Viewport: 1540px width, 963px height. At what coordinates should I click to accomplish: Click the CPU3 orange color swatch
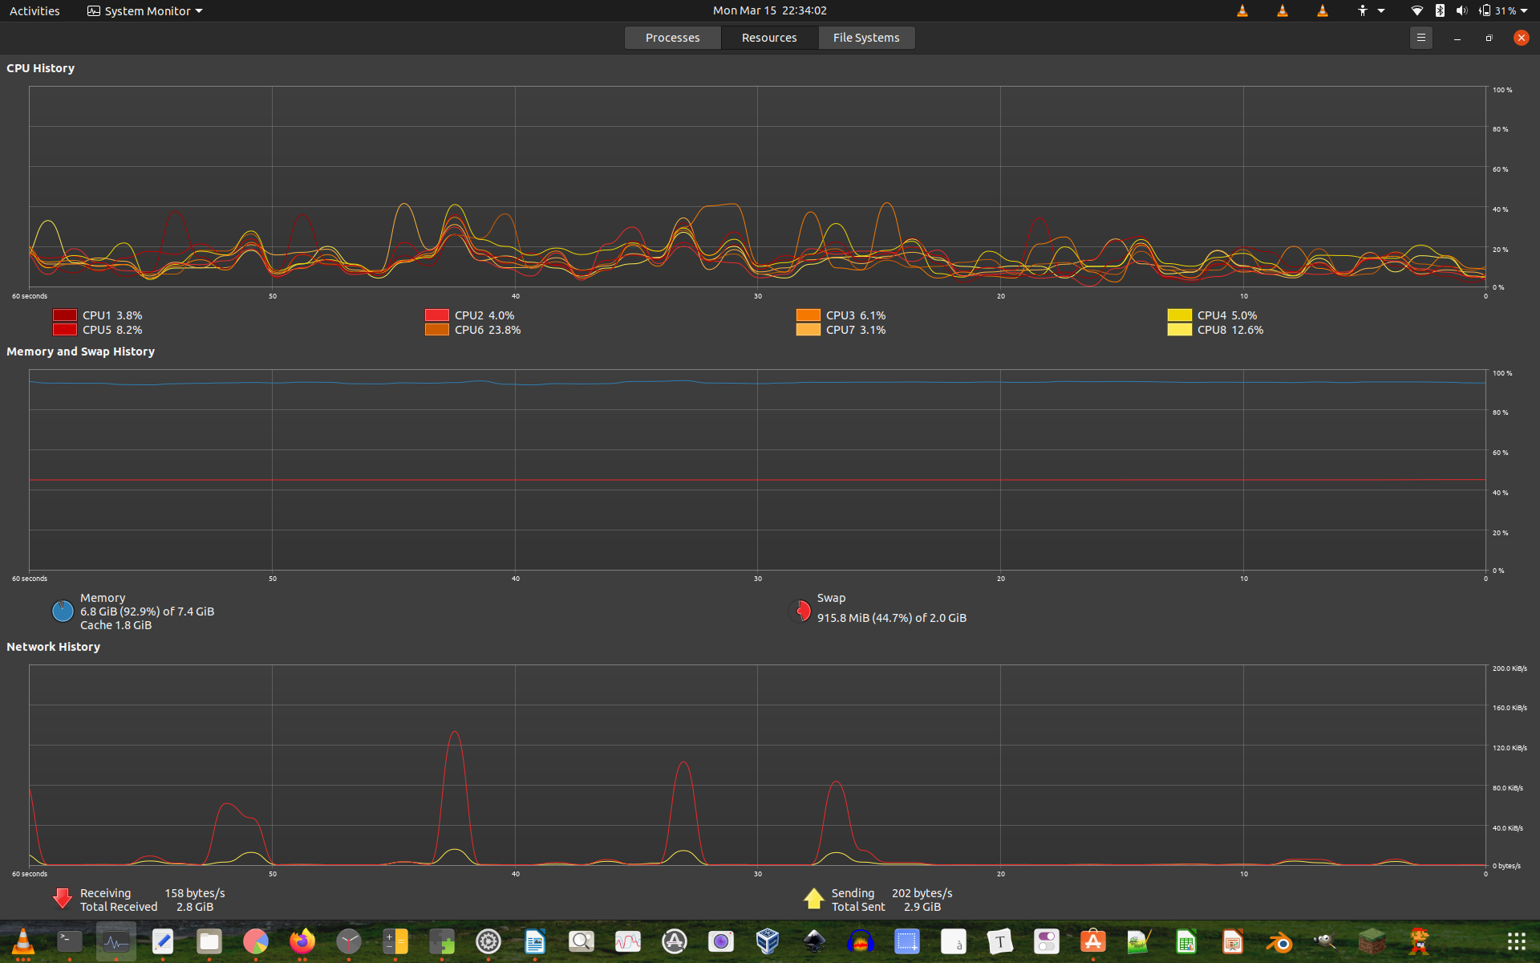coord(808,315)
